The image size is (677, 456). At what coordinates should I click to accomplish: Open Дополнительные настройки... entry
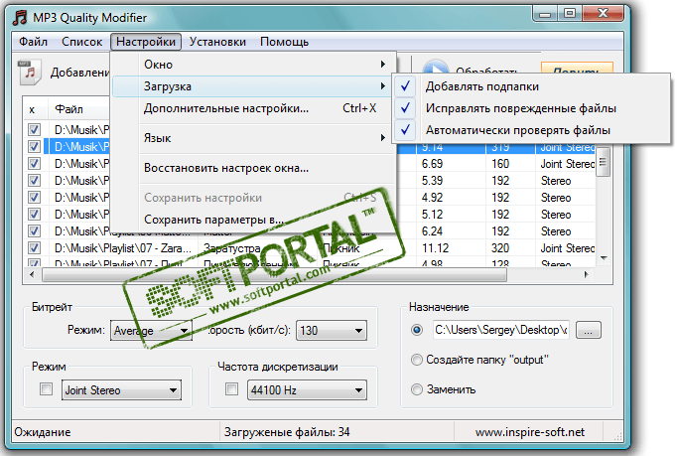[254, 108]
